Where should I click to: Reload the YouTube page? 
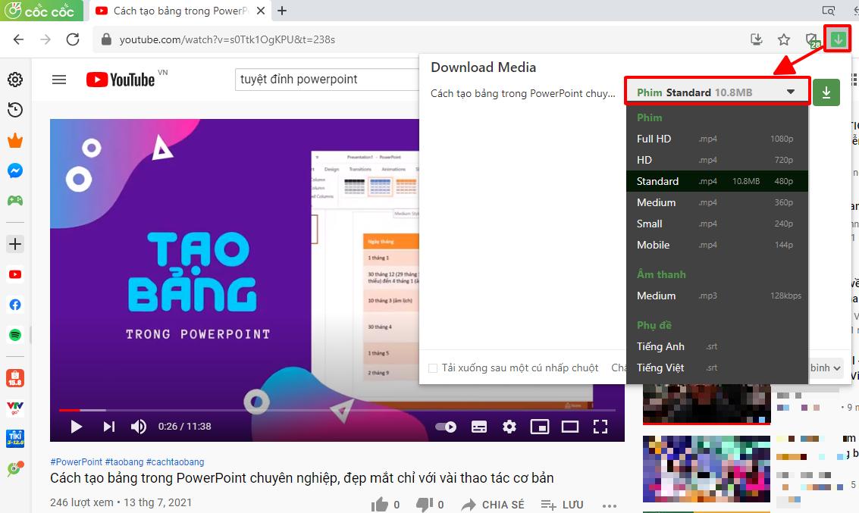click(73, 39)
